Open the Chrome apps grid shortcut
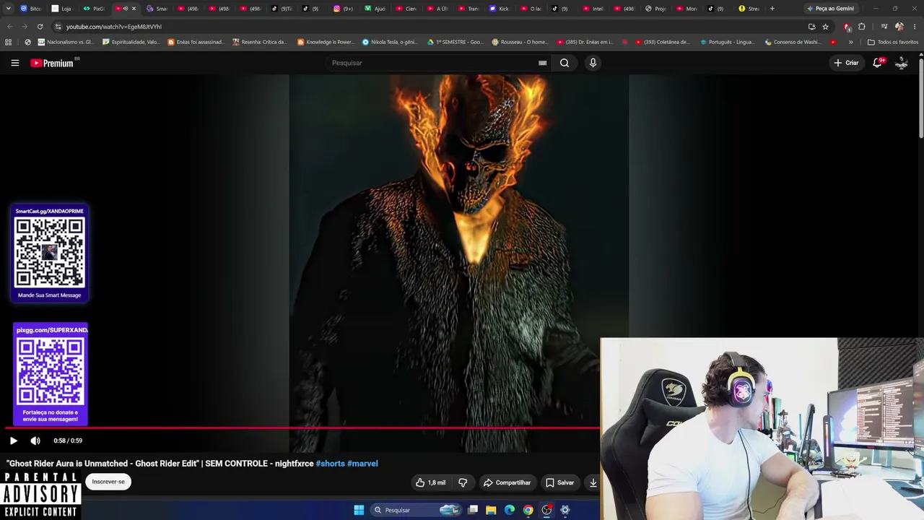This screenshot has height=520, width=924. [9, 42]
